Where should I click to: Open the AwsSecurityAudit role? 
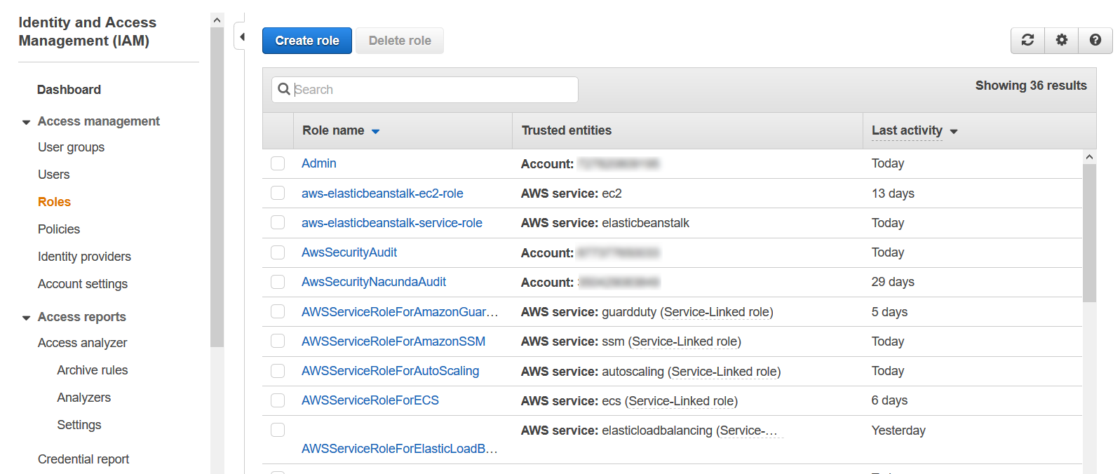pyautogui.click(x=349, y=252)
